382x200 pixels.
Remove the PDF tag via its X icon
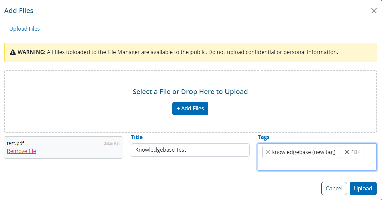[347, 152]
